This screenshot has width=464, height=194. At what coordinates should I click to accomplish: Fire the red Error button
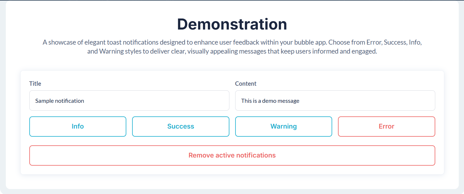(386, 127)
